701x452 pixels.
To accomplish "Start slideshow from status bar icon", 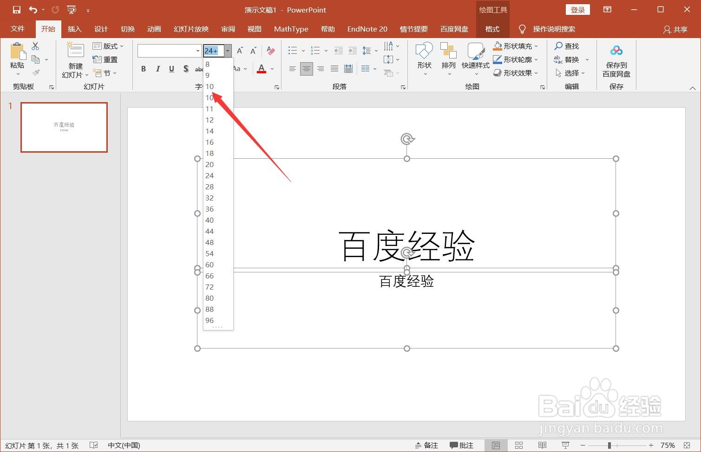I will pyautogui.click(x=565, y=445).
